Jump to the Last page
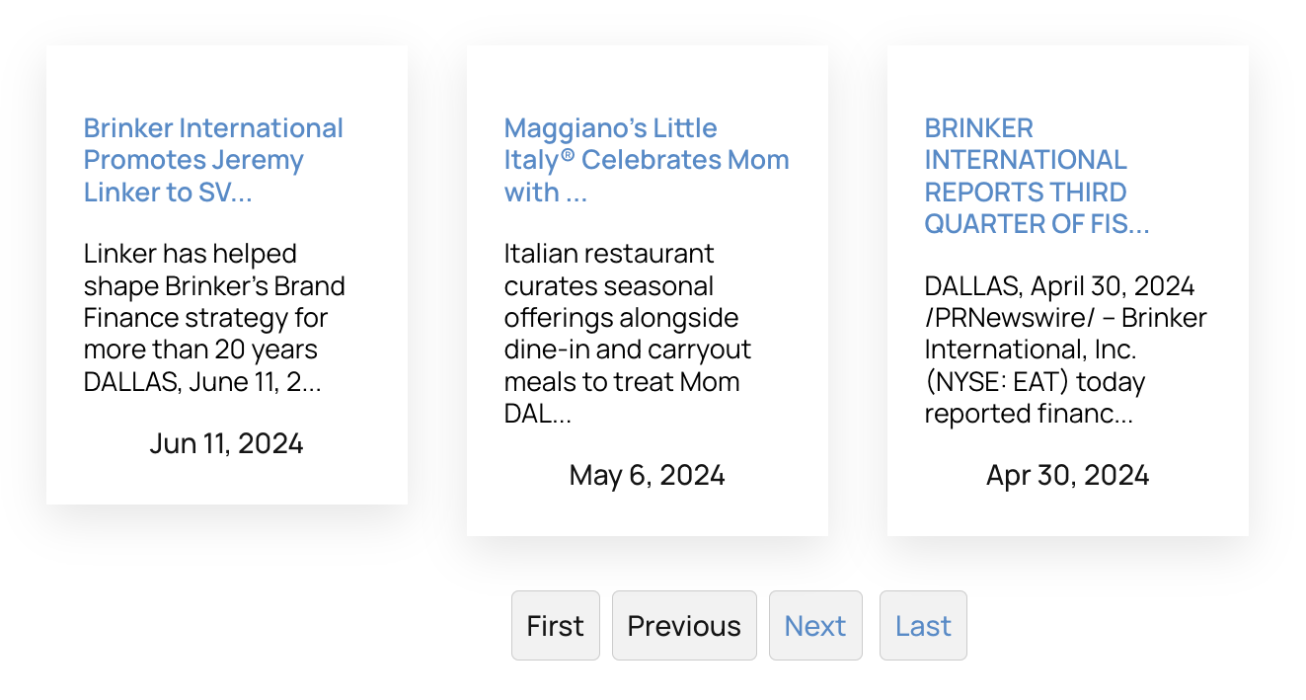The height and width of the screenshot is (700, 1306). pyautogui.click(x=922, y=626)
